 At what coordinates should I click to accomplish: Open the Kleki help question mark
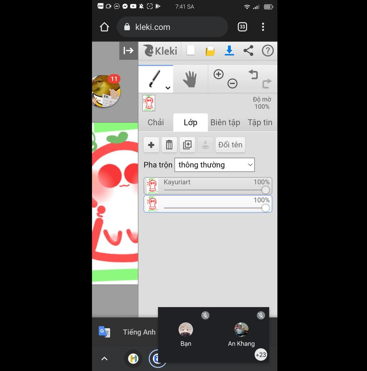[268, 51]
